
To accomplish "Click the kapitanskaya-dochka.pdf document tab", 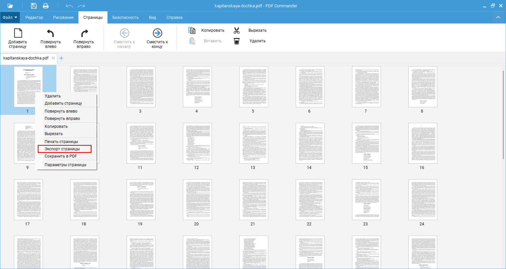I will tap(26, 58).
